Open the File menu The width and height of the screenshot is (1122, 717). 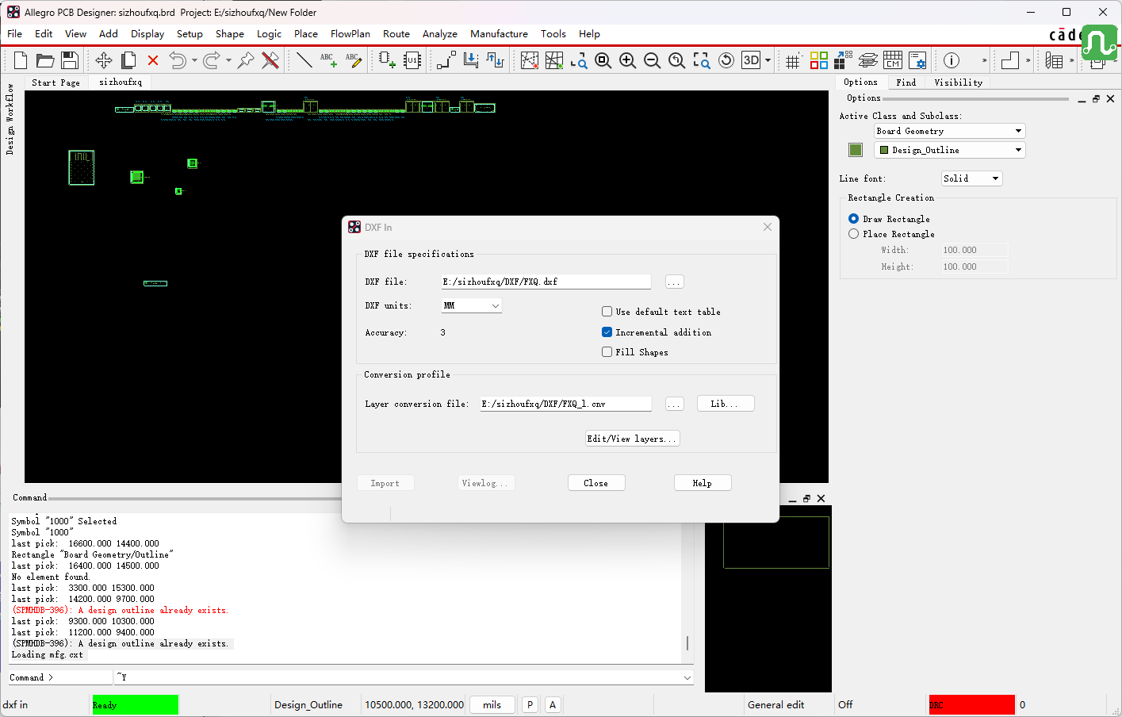point(15,34)
